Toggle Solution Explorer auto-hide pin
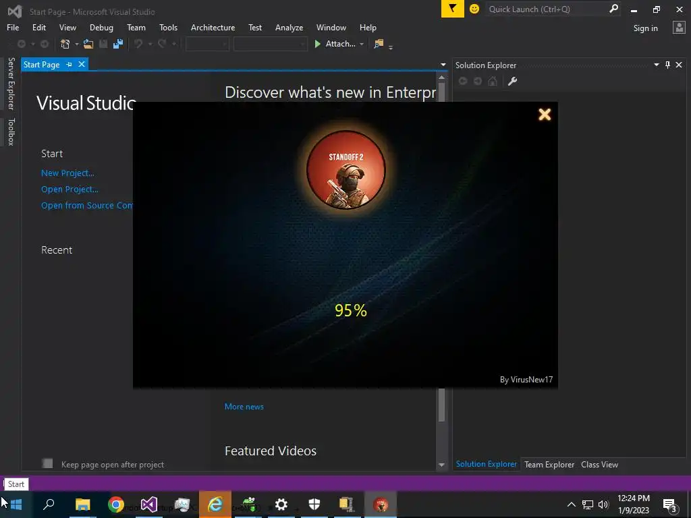Viewport: 691px width, 518px height. click(x=667, y=65)
